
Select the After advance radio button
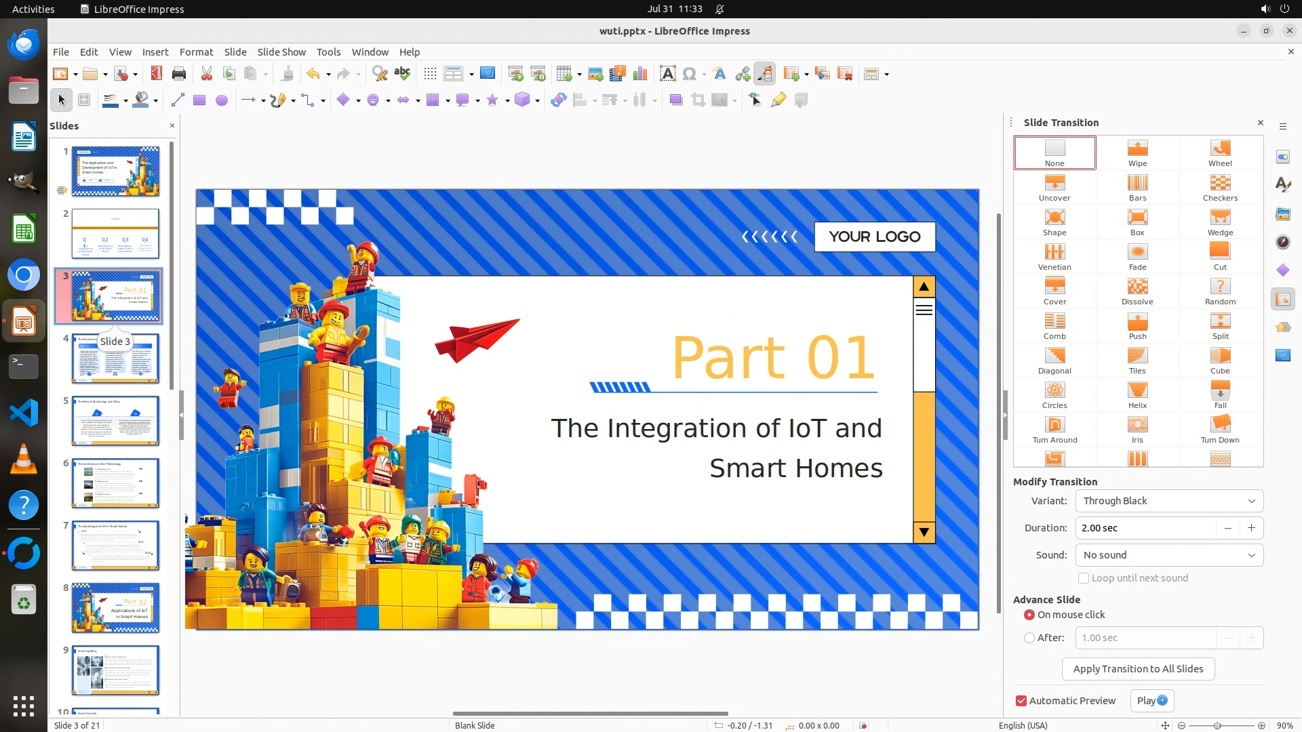(x=1029, y=638)
